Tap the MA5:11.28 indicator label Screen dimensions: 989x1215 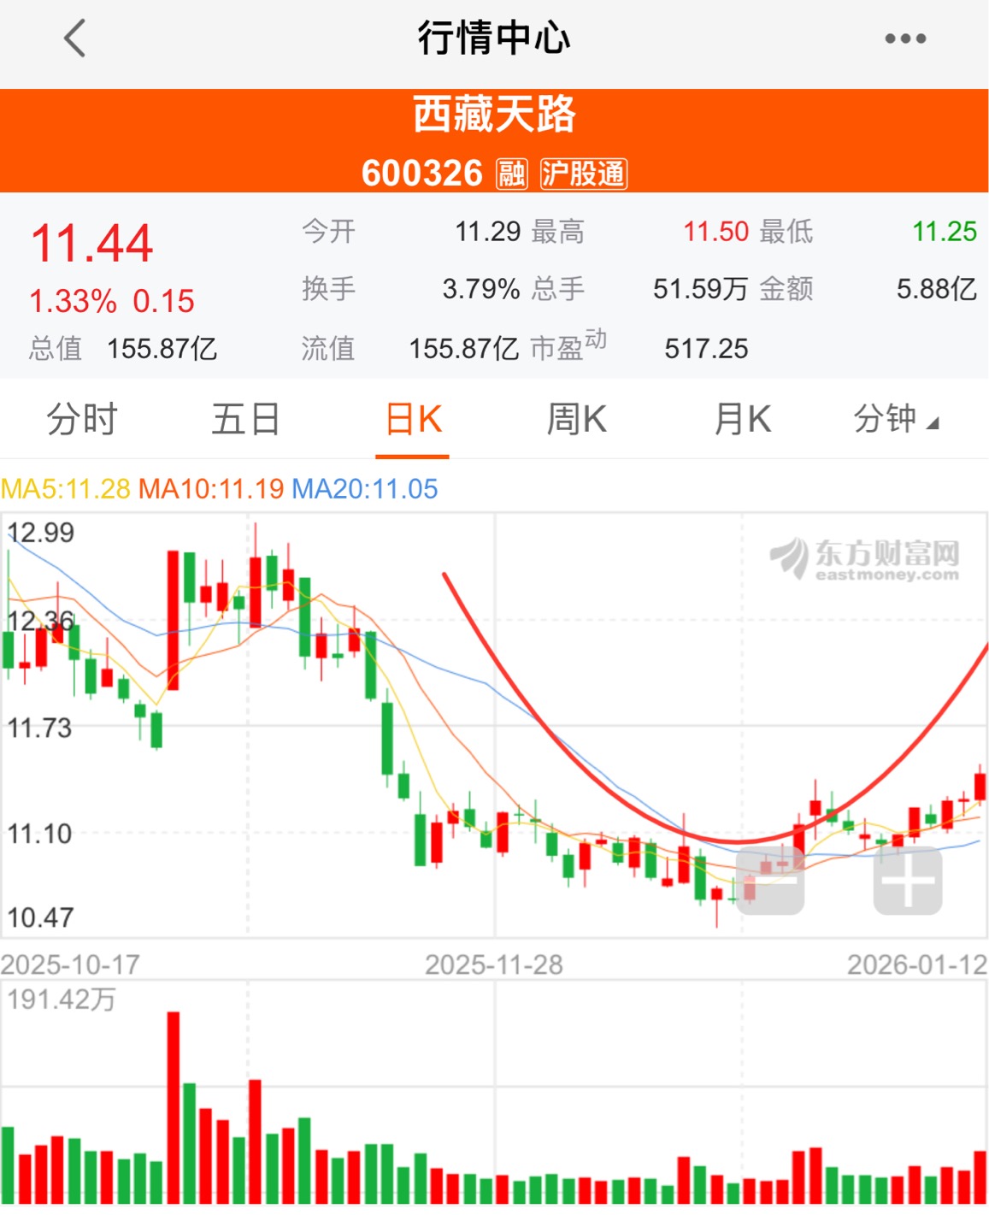pyautogui.click(x=66, y=489)
